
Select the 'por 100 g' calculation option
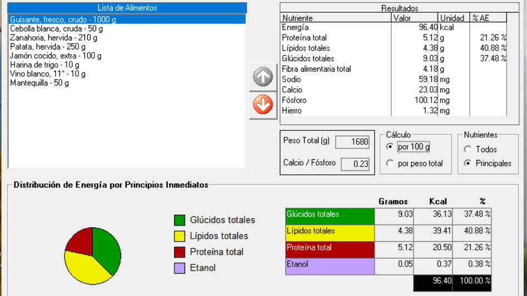pos(390,147)
